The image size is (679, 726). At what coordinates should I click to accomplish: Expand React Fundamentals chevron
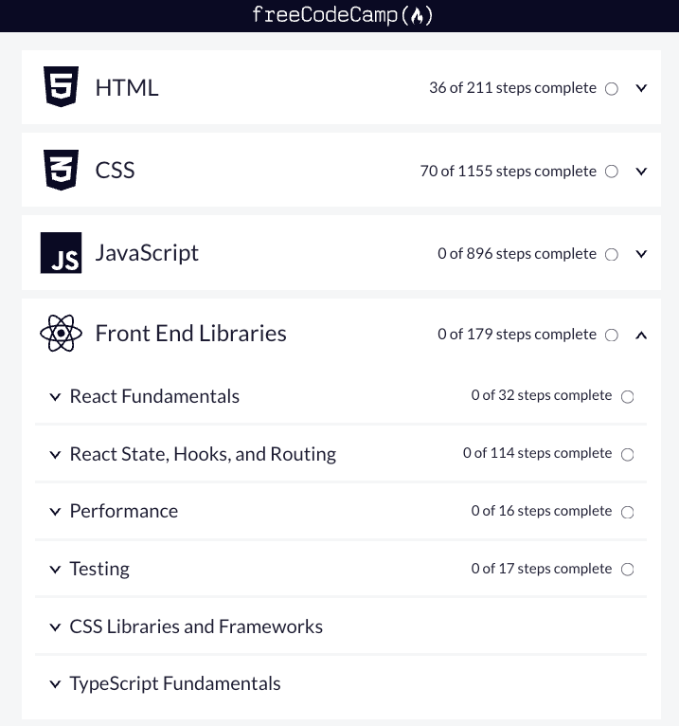[55, 397]
